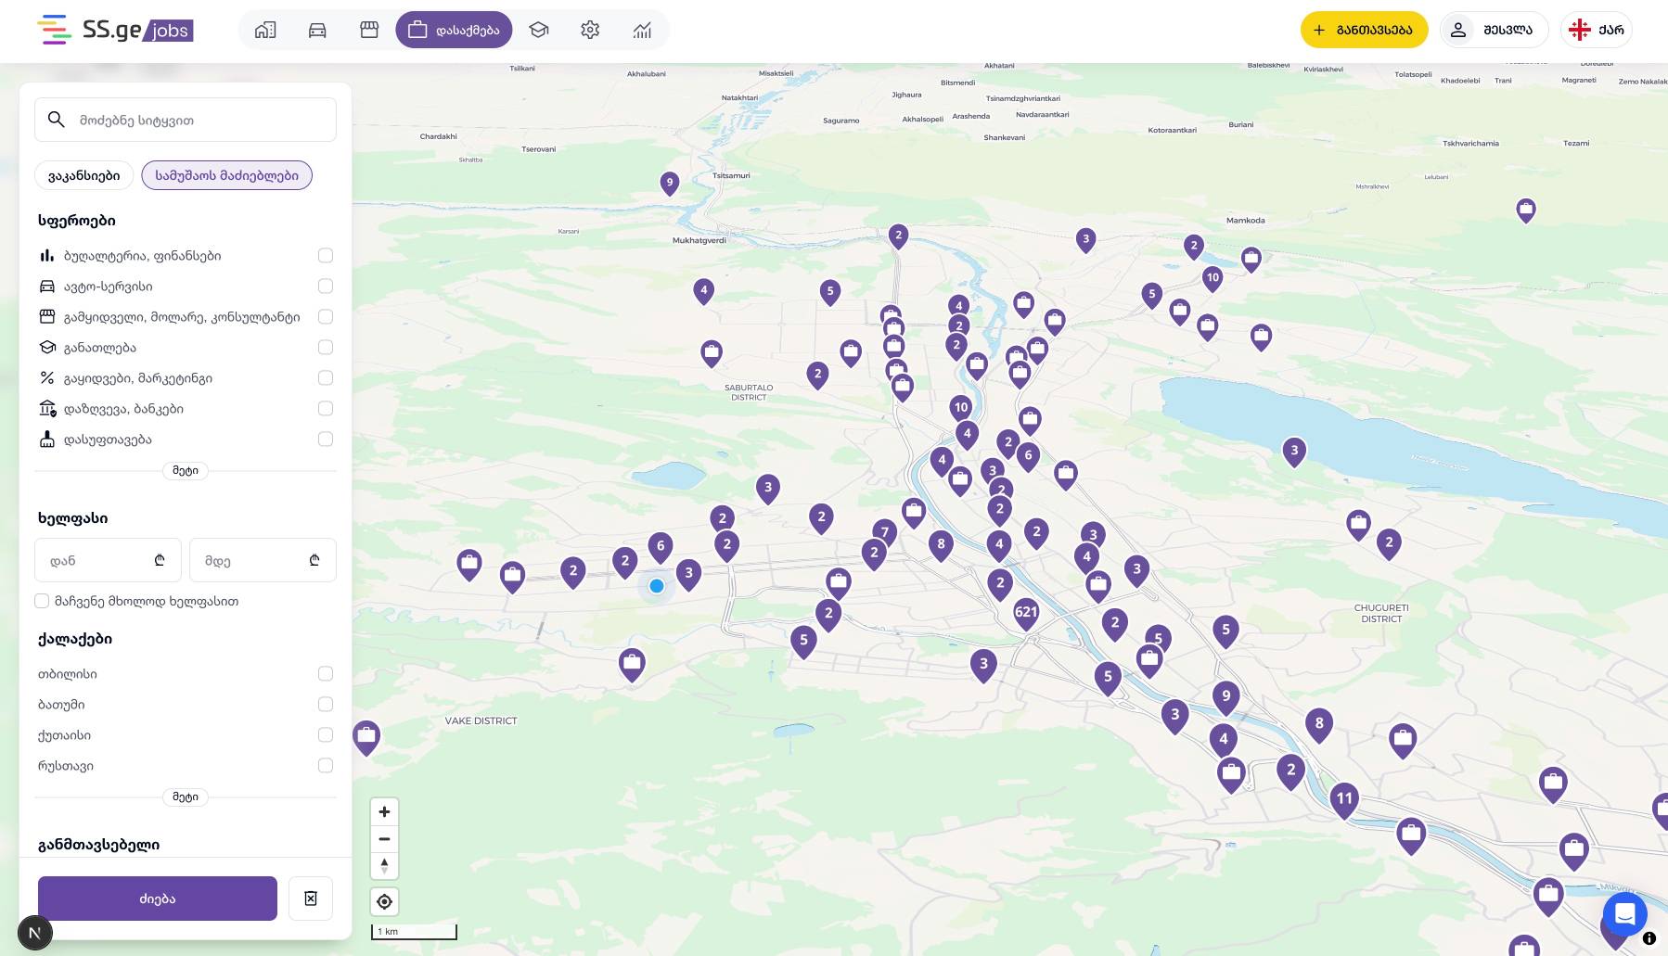Switch to the ვაკანსიები tab
The height and width of the screenshot is (956, 1668).
coord(84,175)
